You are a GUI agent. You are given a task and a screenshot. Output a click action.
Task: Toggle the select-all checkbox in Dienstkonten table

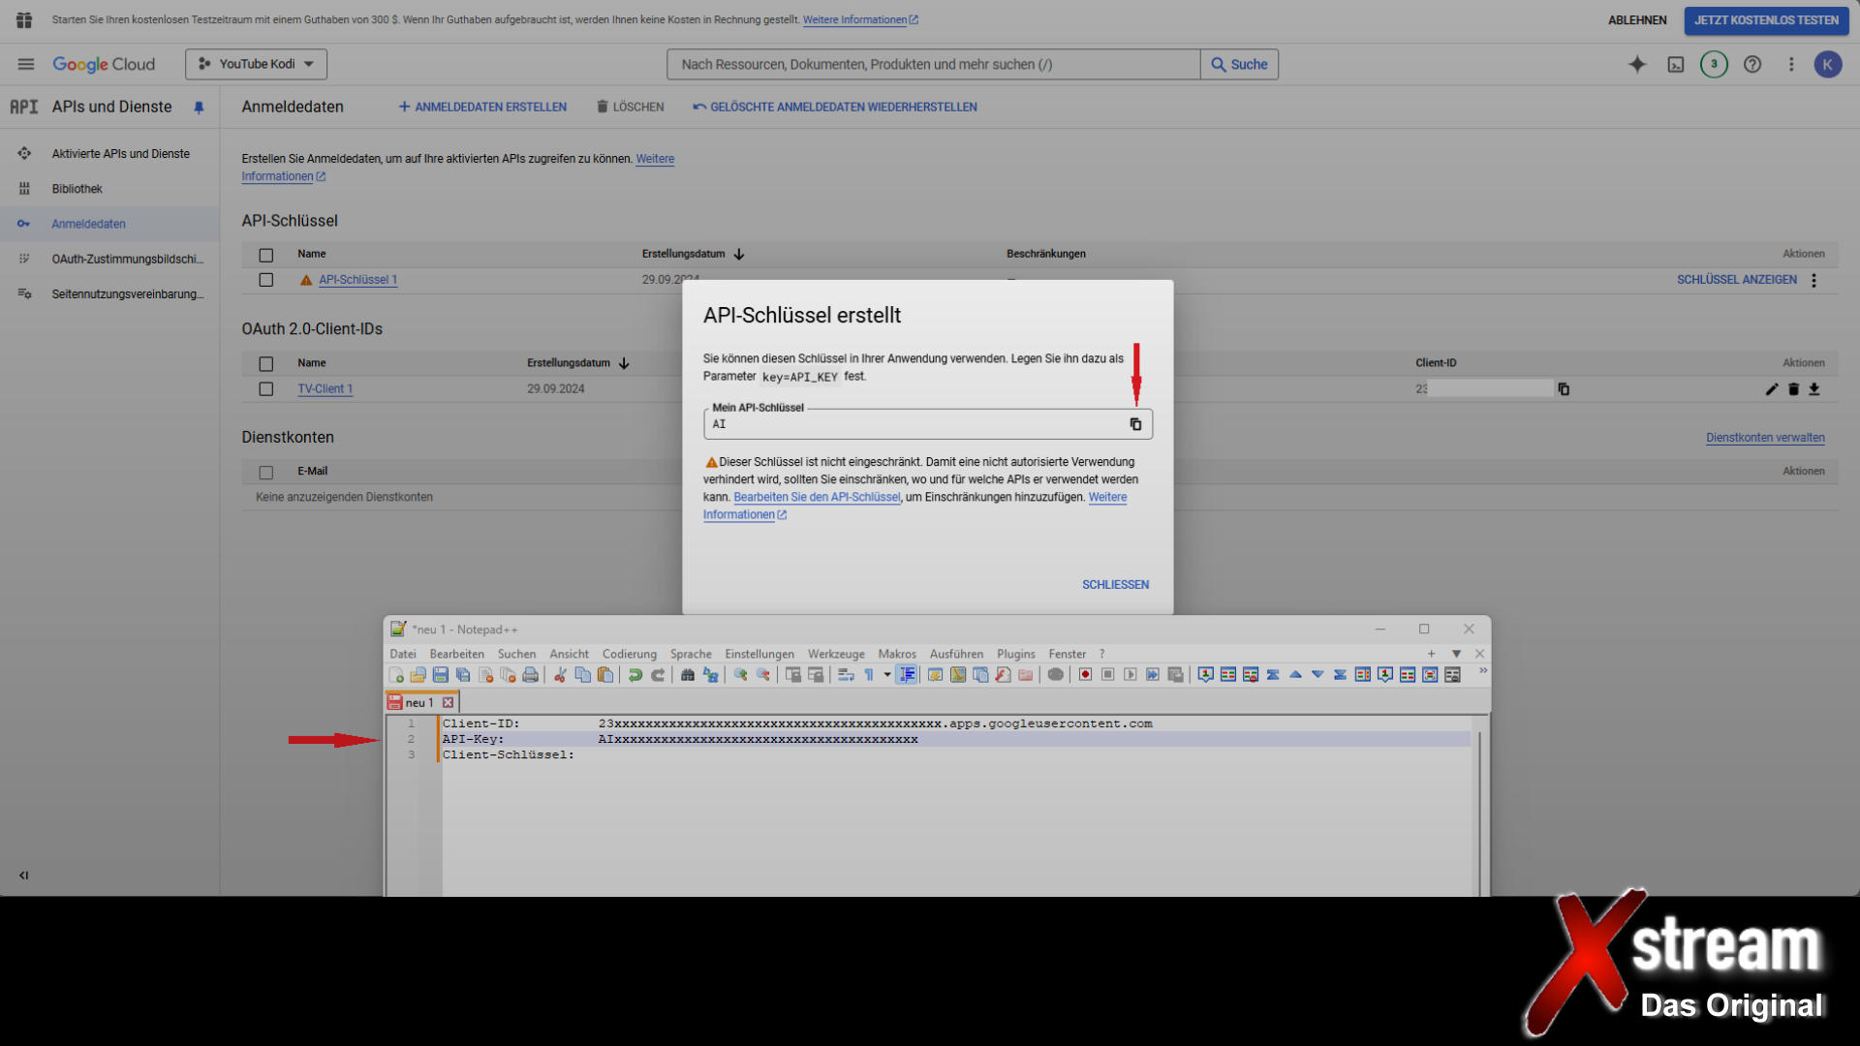tap(266, 473)
